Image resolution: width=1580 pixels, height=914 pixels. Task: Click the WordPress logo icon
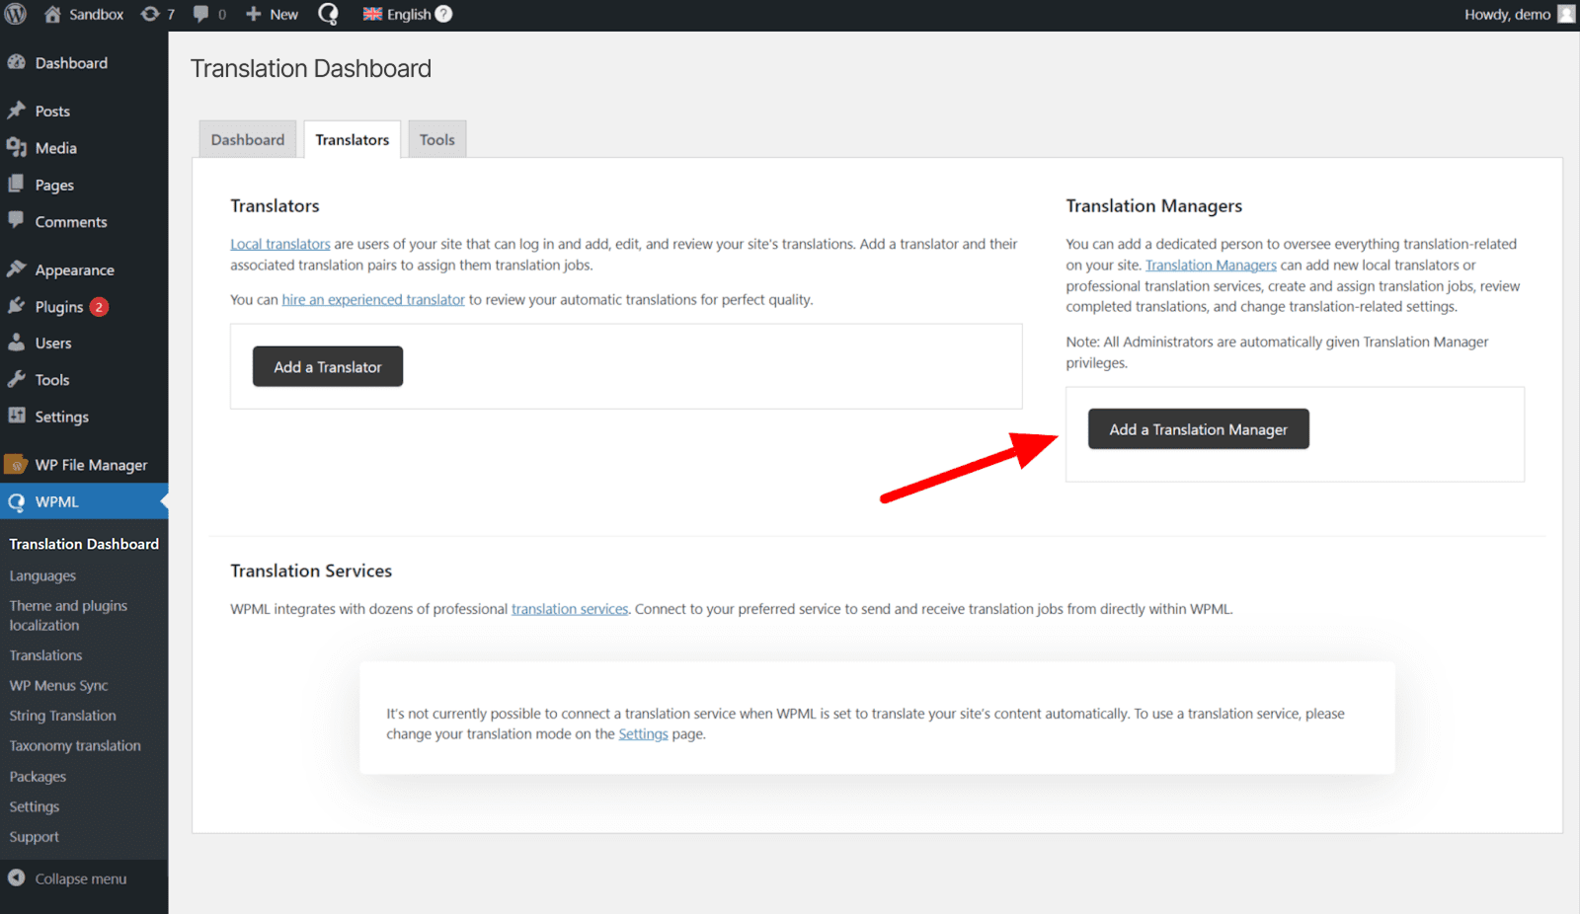[16, 14]
